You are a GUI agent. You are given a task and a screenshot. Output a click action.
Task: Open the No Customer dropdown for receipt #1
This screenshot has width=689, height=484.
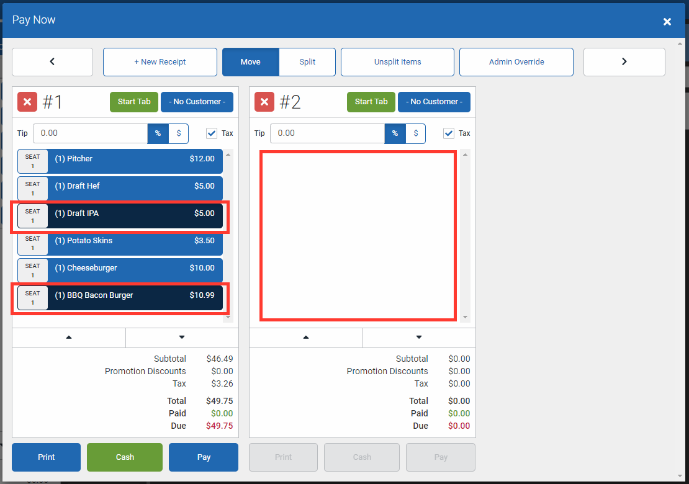pos(197,102)
